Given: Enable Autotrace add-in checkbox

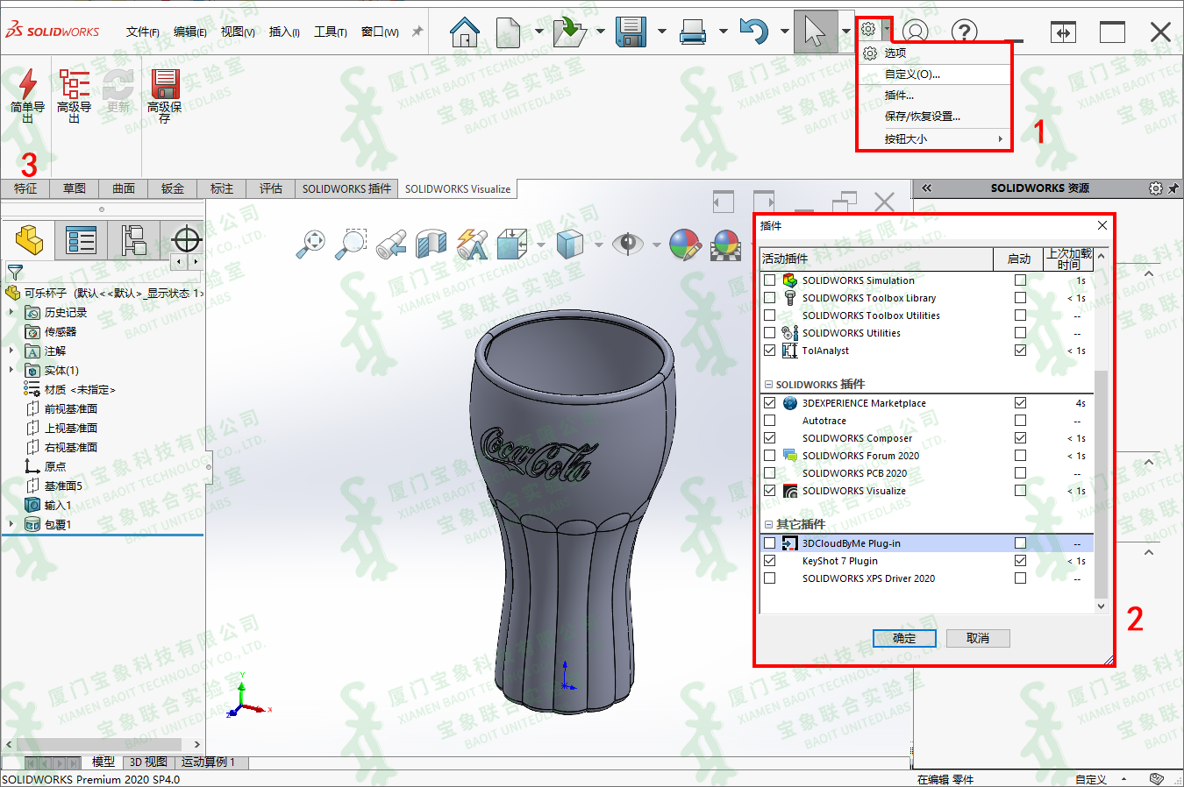Looking at the screenshot, I should tap(770, 421).
